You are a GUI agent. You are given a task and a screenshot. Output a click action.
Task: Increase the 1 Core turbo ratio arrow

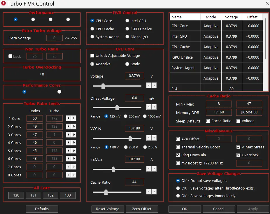point(74,118)
